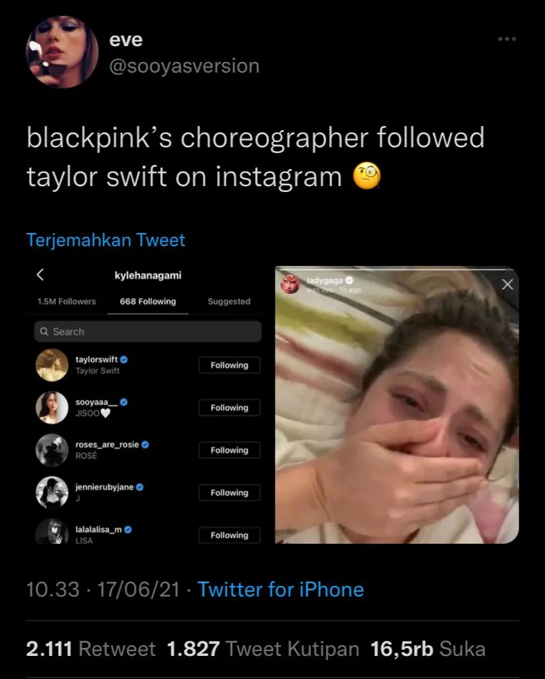Close the ladygaga Instagram story with the X
This screenshot has height=679, width=545.
coord(507,284)
